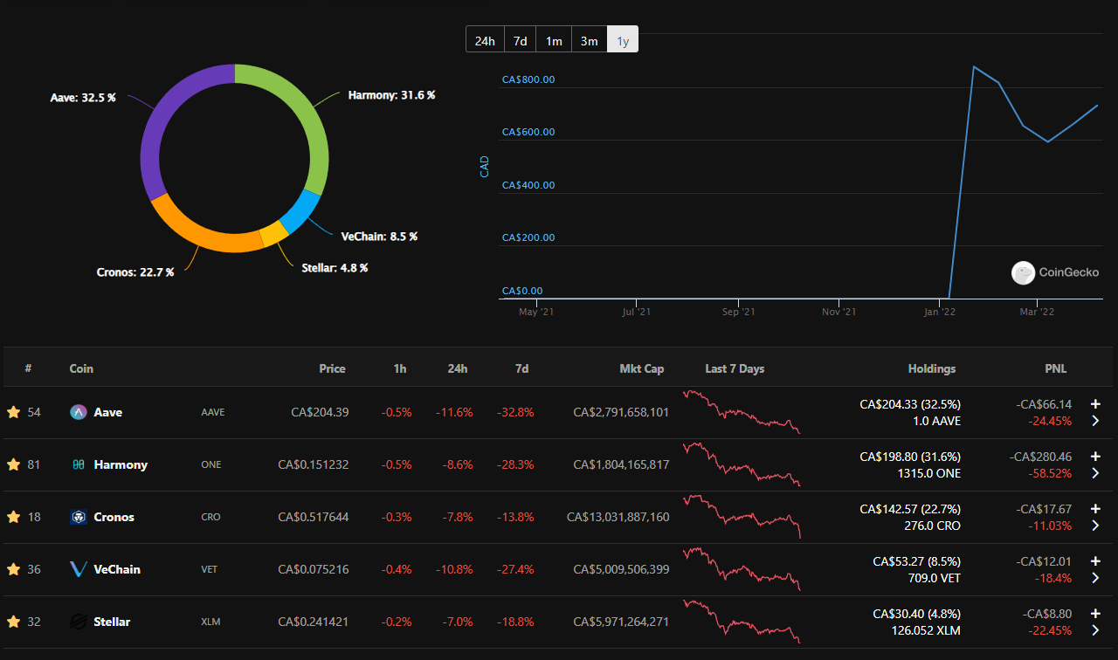Click the Cronos: 22.7 % chart label
1118x660 pixels.
[x=135, y=272]
